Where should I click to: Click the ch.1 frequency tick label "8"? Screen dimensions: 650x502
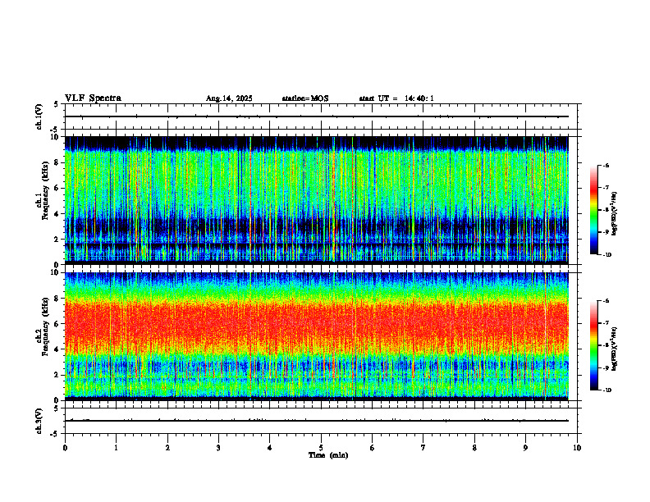(x=57, y=162)
